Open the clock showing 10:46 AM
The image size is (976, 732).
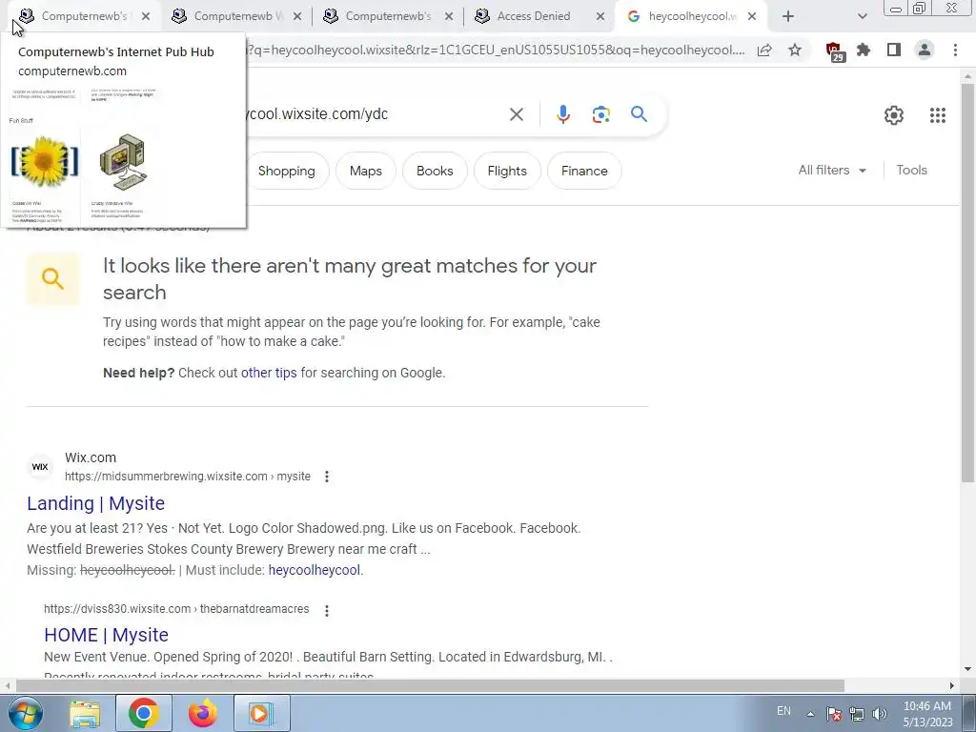[927, 714]
